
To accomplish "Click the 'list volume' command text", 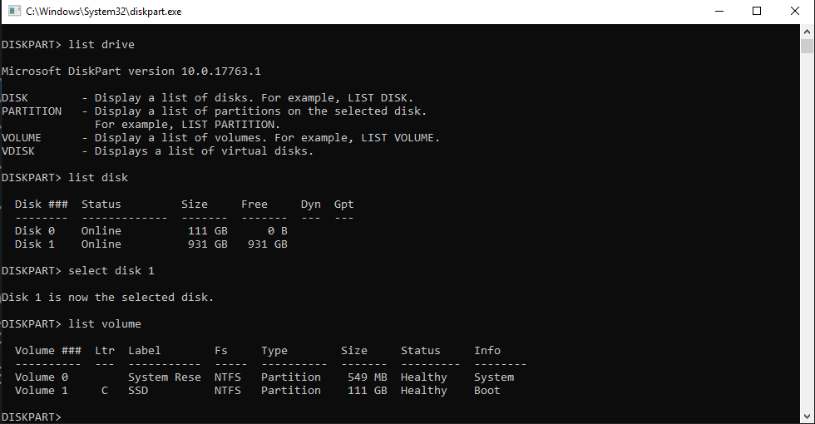I will tap(105, 323).
